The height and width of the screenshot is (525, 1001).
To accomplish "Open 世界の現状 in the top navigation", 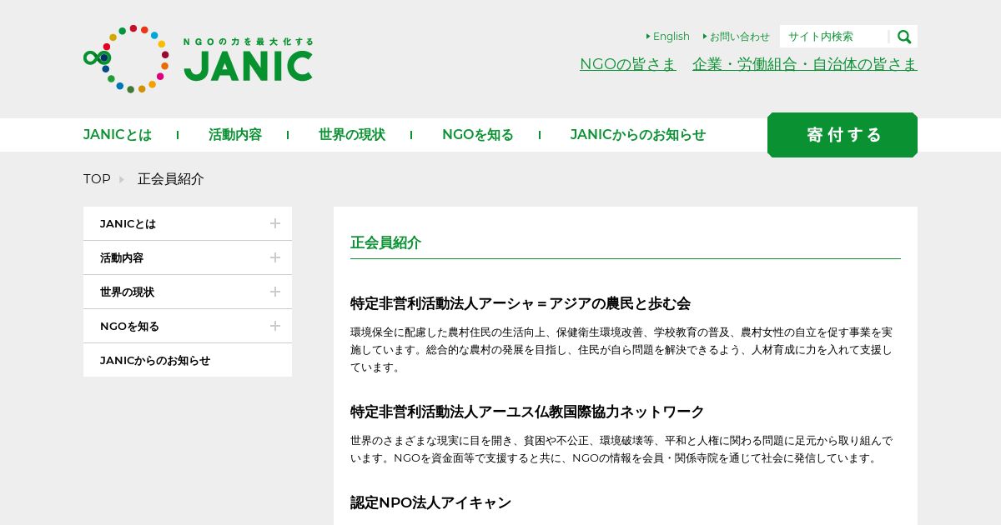I will [x=352, y=135].
